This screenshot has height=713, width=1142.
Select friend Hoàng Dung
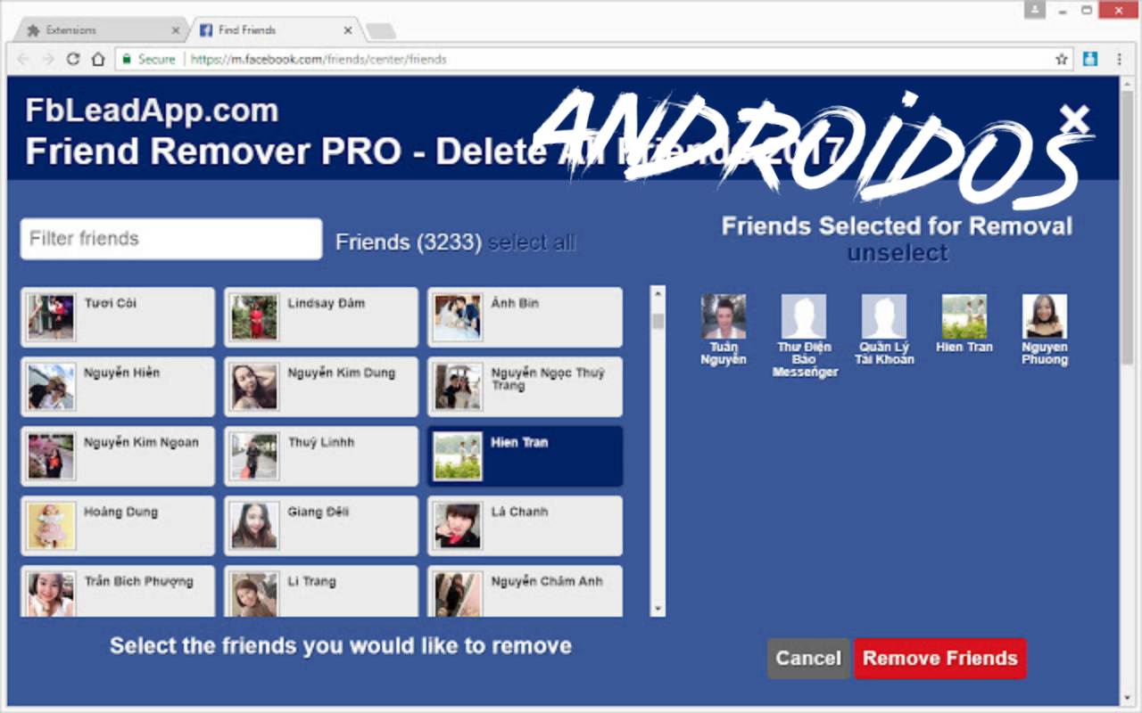coord(118,526)
